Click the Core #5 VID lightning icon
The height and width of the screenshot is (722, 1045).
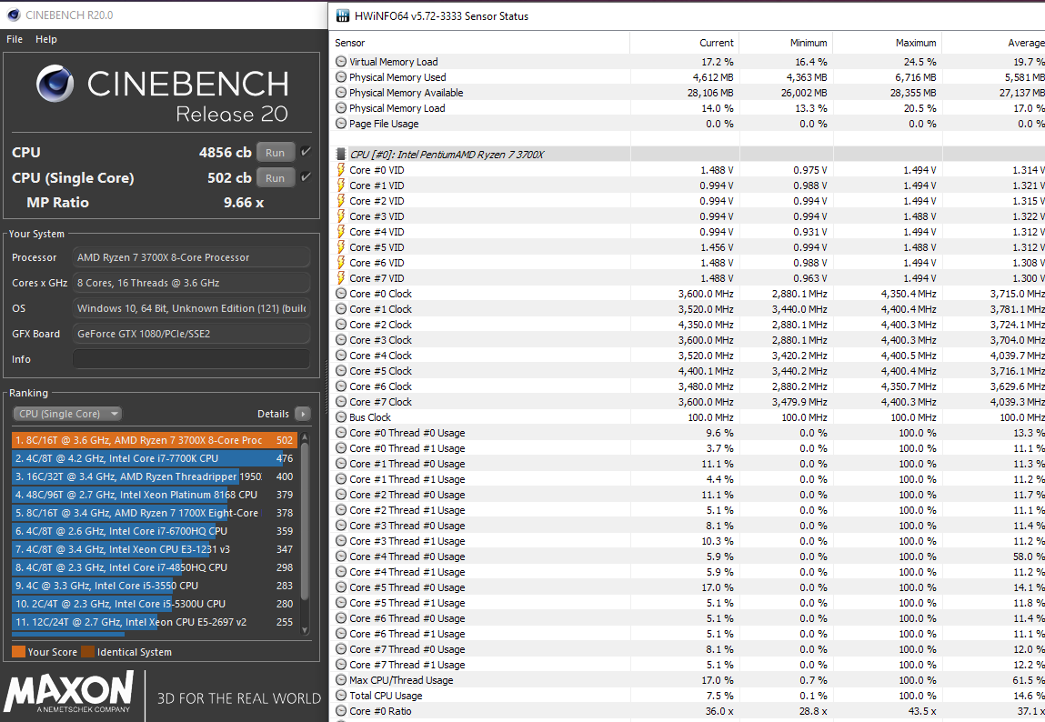click(x=341, y=247)
